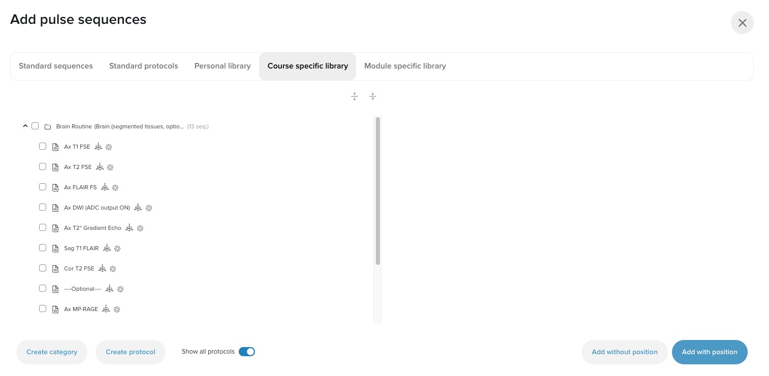Click the Brain Routine folder icon
The width and height of the screenshot is (769, 376).
tap(48, 126)
